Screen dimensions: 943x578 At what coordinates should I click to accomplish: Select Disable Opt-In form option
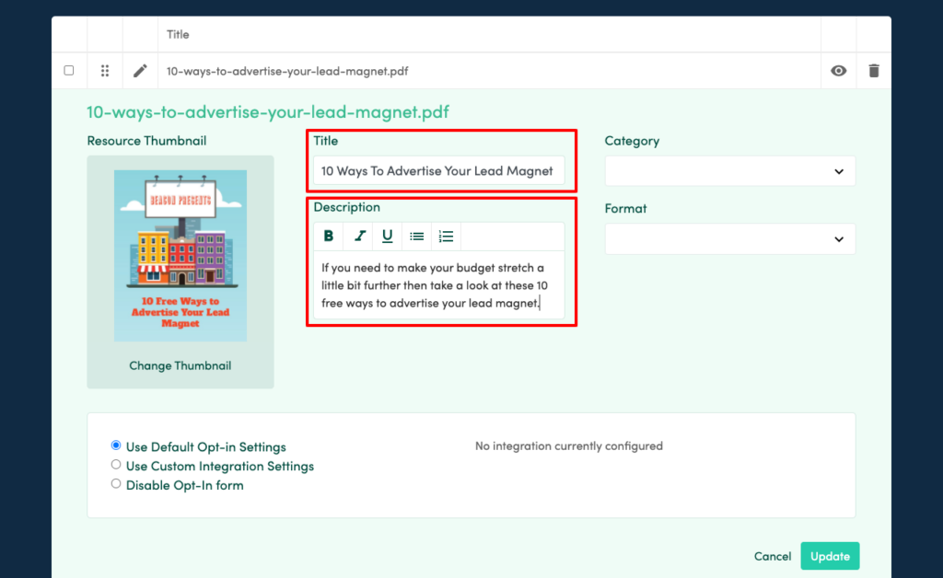116,484
